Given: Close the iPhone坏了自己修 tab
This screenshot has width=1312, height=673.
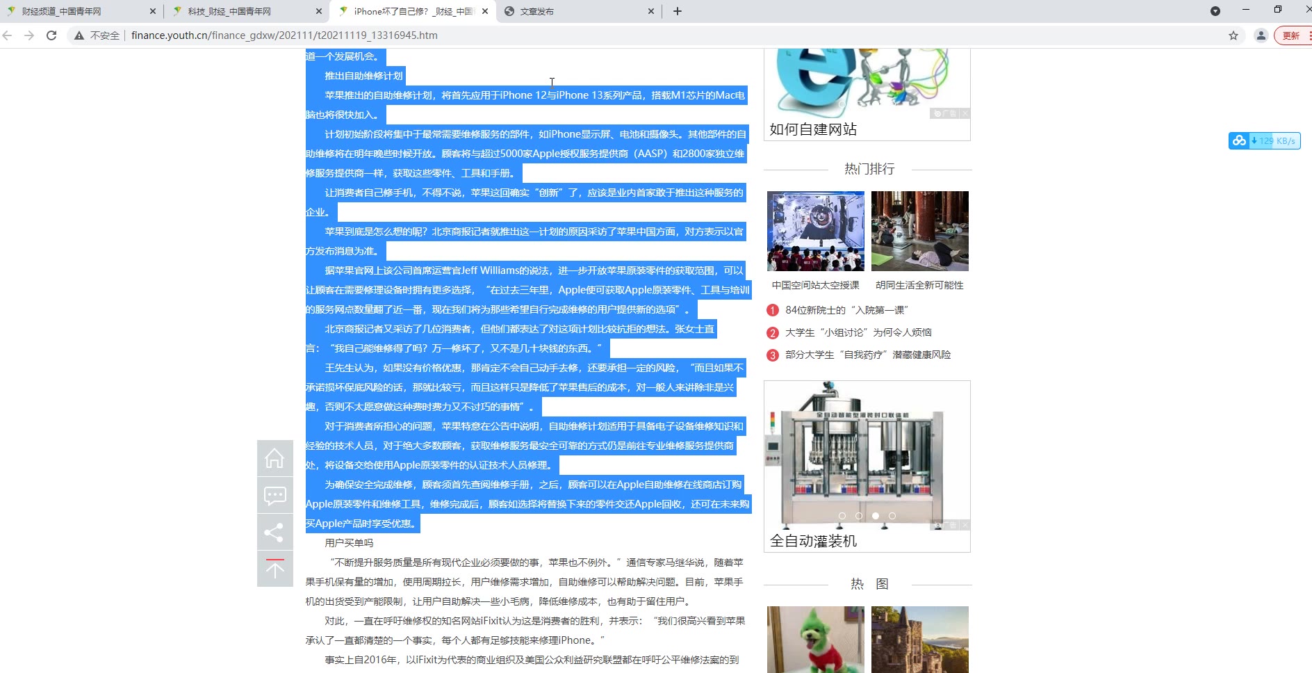Looking at the screenshot, I should click(x=485, y=12).
